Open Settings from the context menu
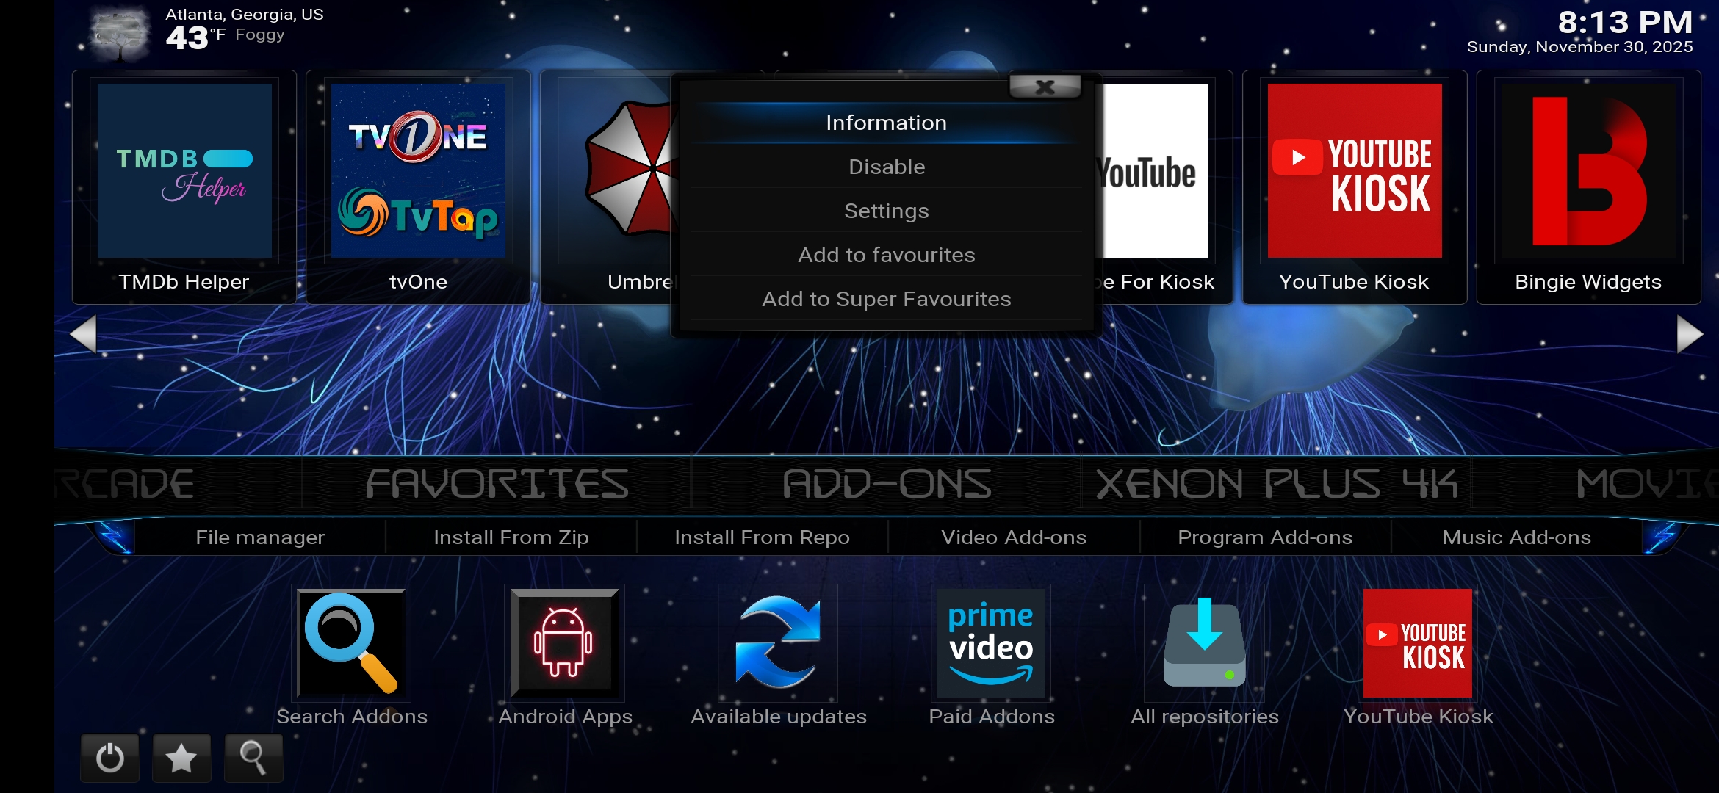The image size is (1719, 793). (886, 211)
